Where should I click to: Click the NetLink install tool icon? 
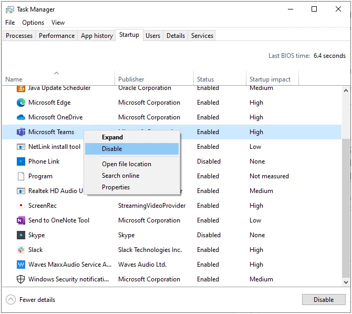click(x=21, y=147)
